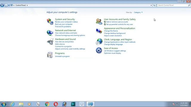Open Appearance and Personalization monitor icon
The image size is (191, 107).
(x=99, y=31)
